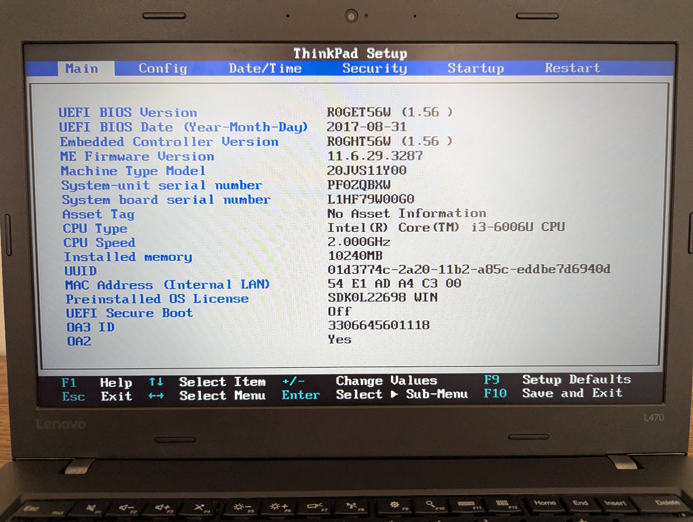The image size is (693, 522).
Task: Select the Asset Tag label
Action: click(99, 214)
